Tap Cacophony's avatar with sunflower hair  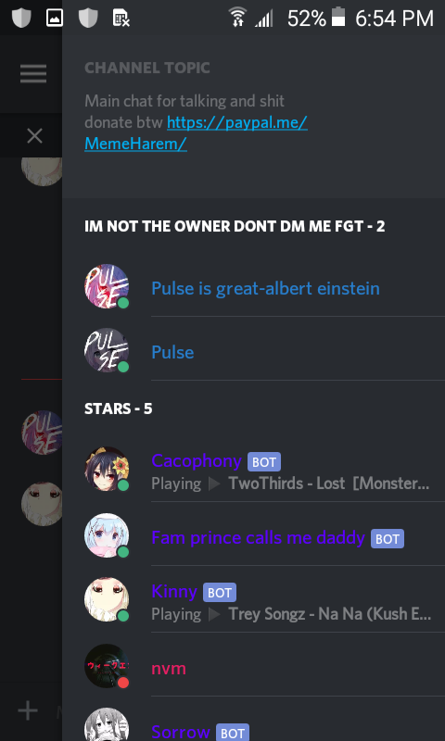coord(107,469)
